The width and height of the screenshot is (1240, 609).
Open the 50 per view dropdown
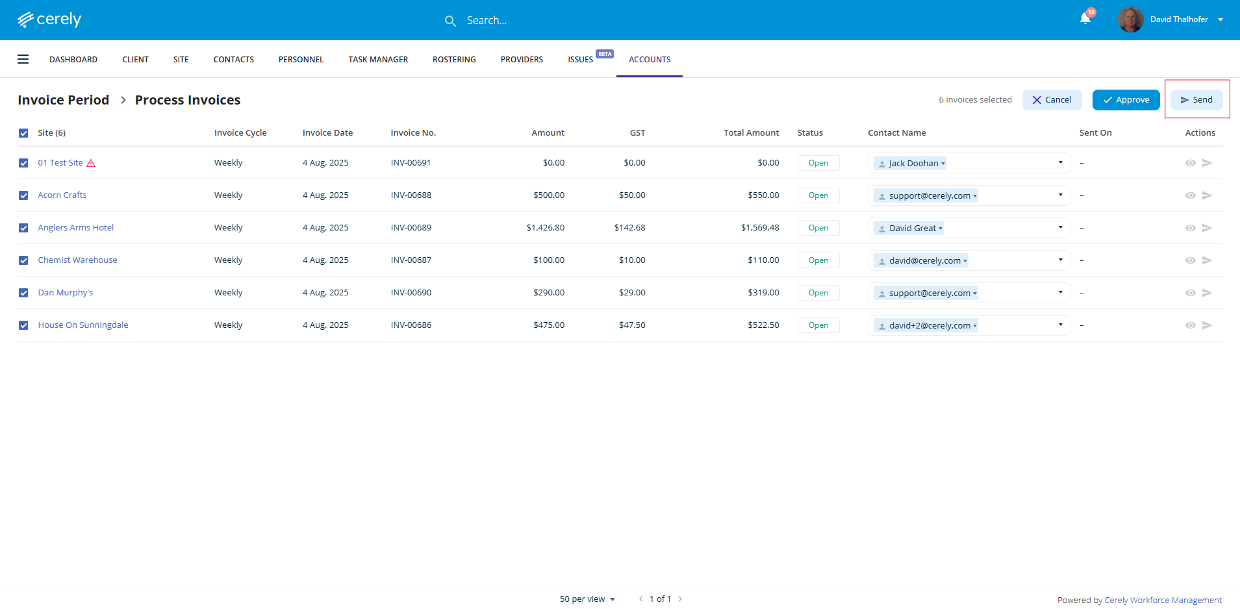tap(587, 599)
